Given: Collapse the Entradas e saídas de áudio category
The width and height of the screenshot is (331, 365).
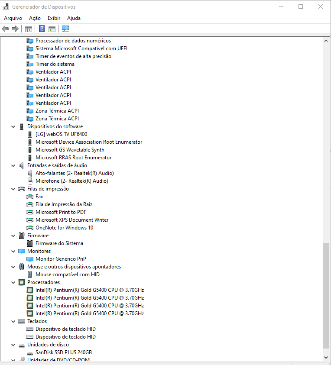Looking at the screenshot, I should (13, 165).
